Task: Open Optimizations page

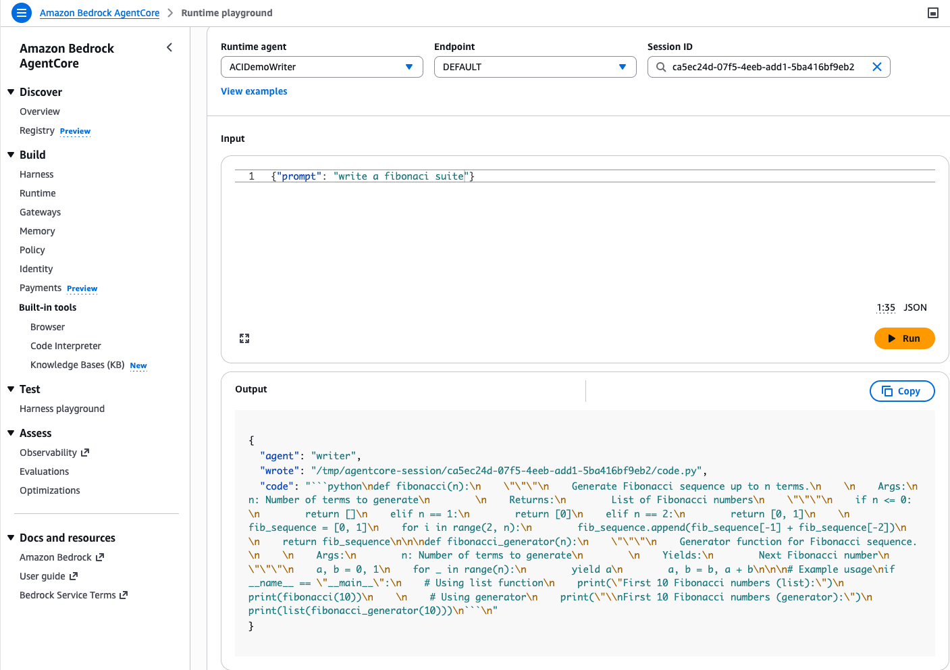Action: click(x=50, y=490)
